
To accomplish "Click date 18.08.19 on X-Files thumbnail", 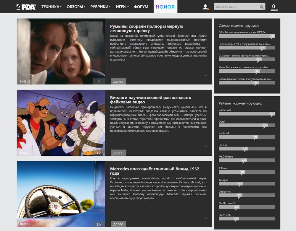I will [25, 82].
